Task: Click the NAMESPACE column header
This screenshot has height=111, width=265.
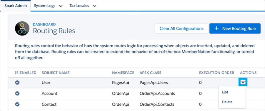Action: [x=123, y=73]
